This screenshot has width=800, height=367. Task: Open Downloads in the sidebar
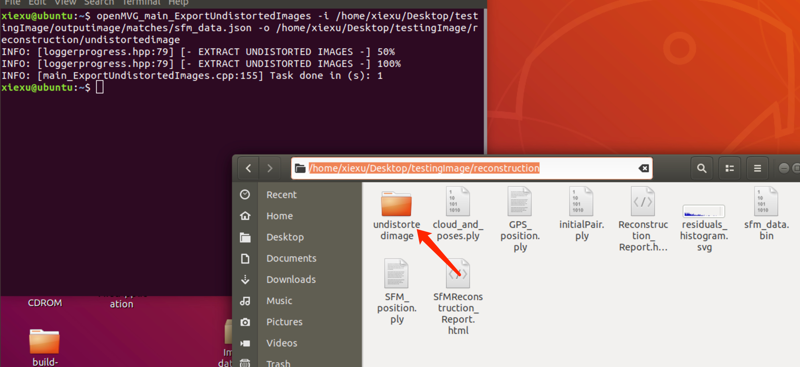(291, 280)
